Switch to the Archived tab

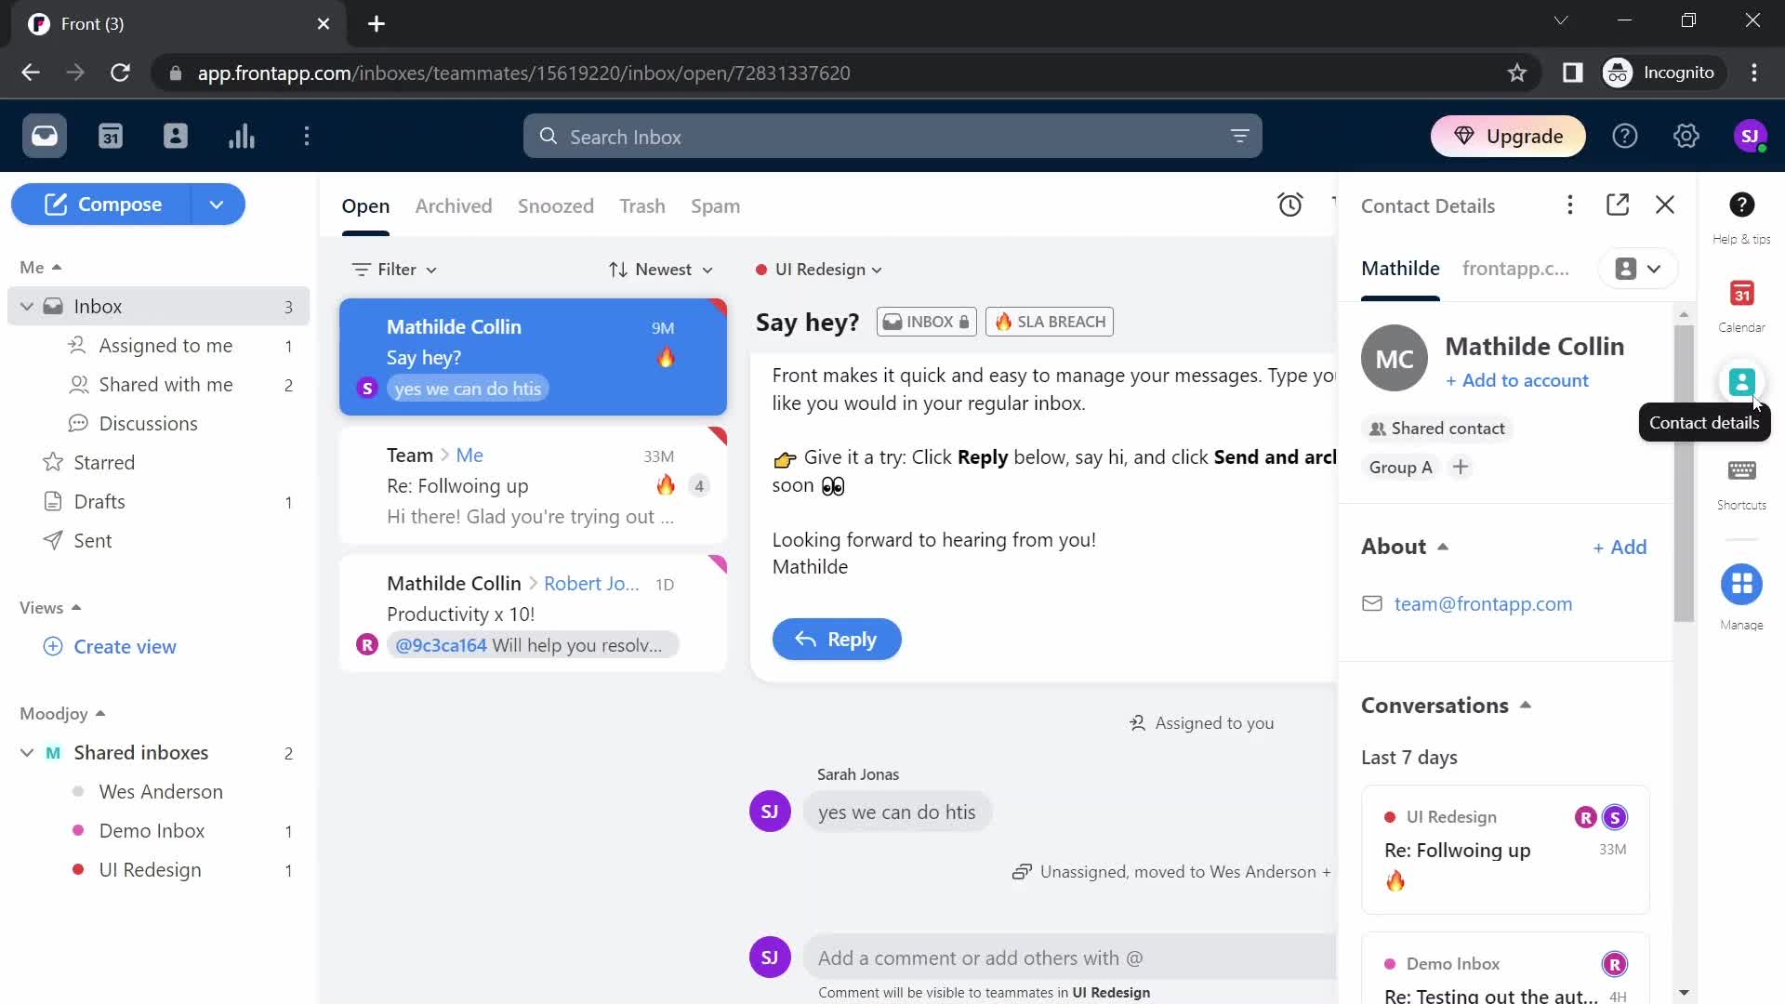454,206
